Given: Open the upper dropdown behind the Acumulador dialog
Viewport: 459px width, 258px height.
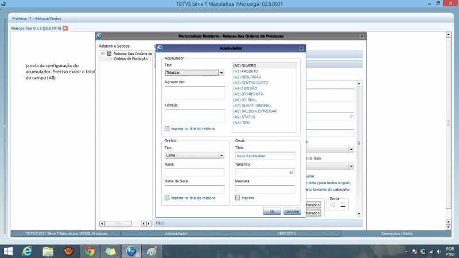Looking at the screenshot, I should pos(351,150).
